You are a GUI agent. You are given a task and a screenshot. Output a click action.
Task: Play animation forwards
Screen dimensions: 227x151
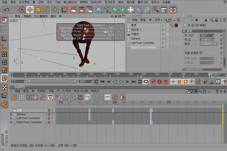pyautogui.click(x=121, y=82)
